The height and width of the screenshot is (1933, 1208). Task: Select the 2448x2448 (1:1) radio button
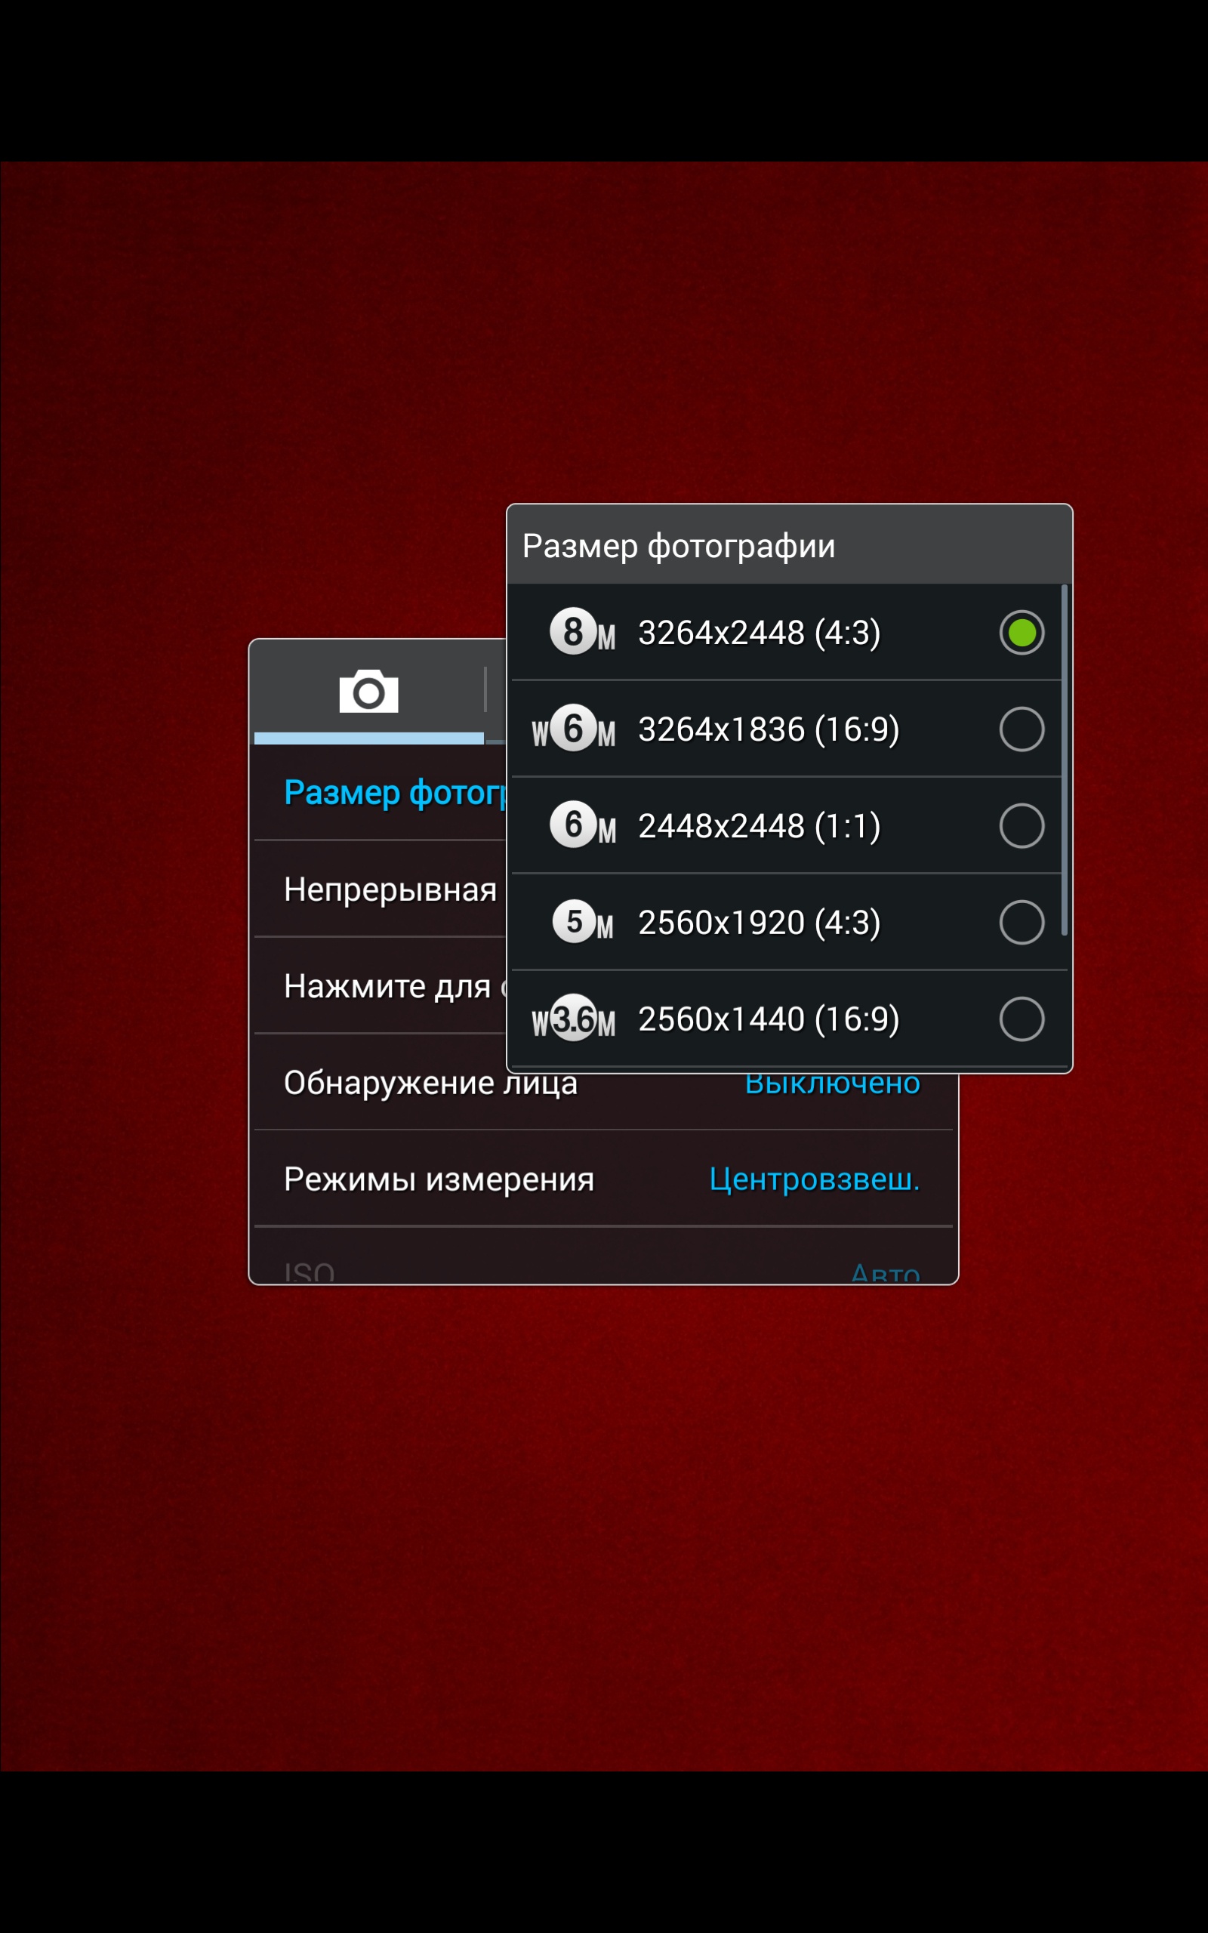[x=1021, y=826]
